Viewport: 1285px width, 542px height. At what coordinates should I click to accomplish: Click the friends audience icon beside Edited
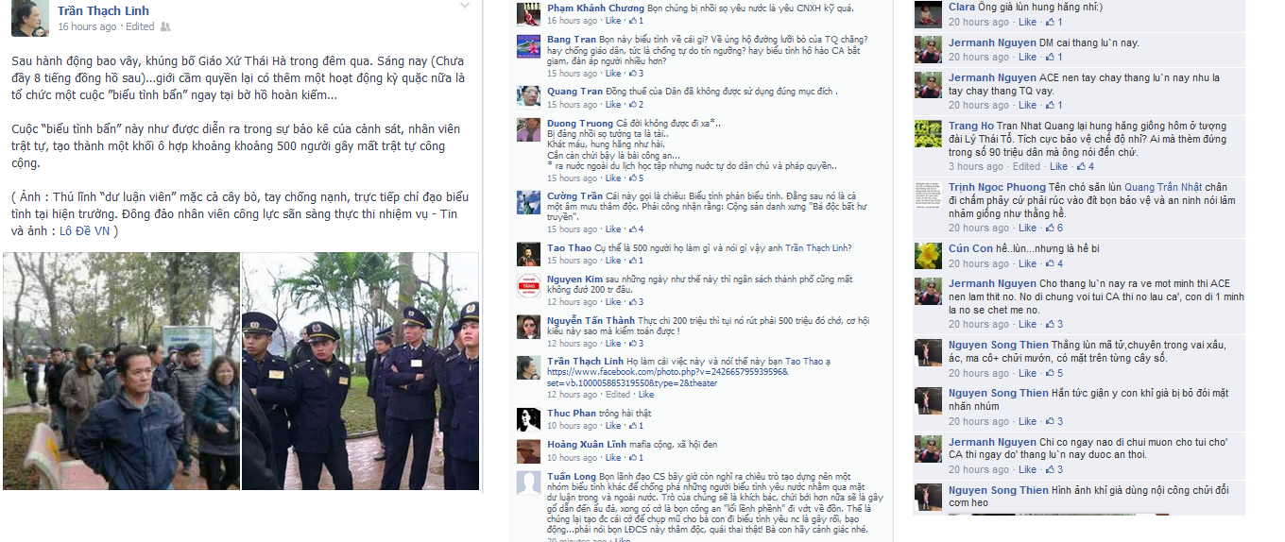[167, 27]
